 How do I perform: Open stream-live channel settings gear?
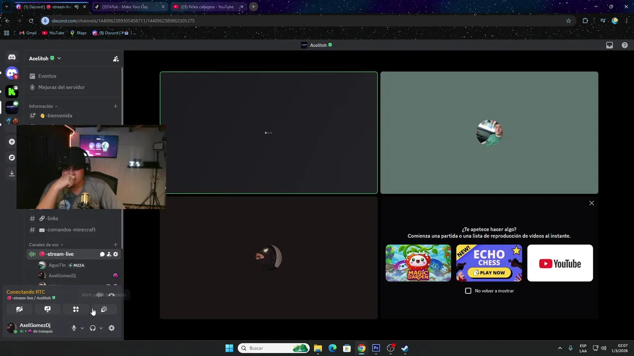(116, 254)
